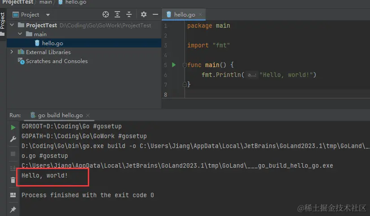The height and width of the screenshot is (216, 370).
Task: Select hello.go in the project tree
Action: tap(84, 43)
